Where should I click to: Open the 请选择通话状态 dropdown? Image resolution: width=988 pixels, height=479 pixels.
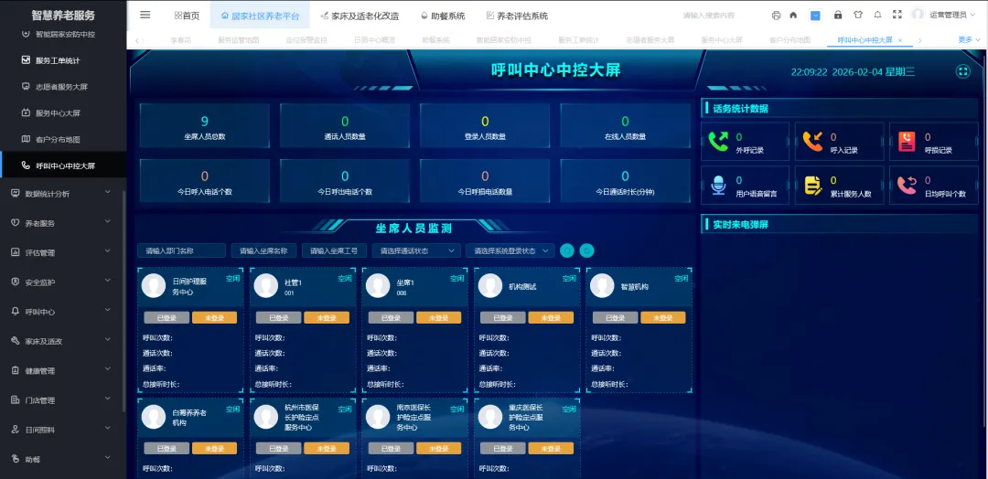(416, 250)
